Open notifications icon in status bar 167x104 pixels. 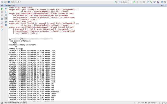click(165, 103)
